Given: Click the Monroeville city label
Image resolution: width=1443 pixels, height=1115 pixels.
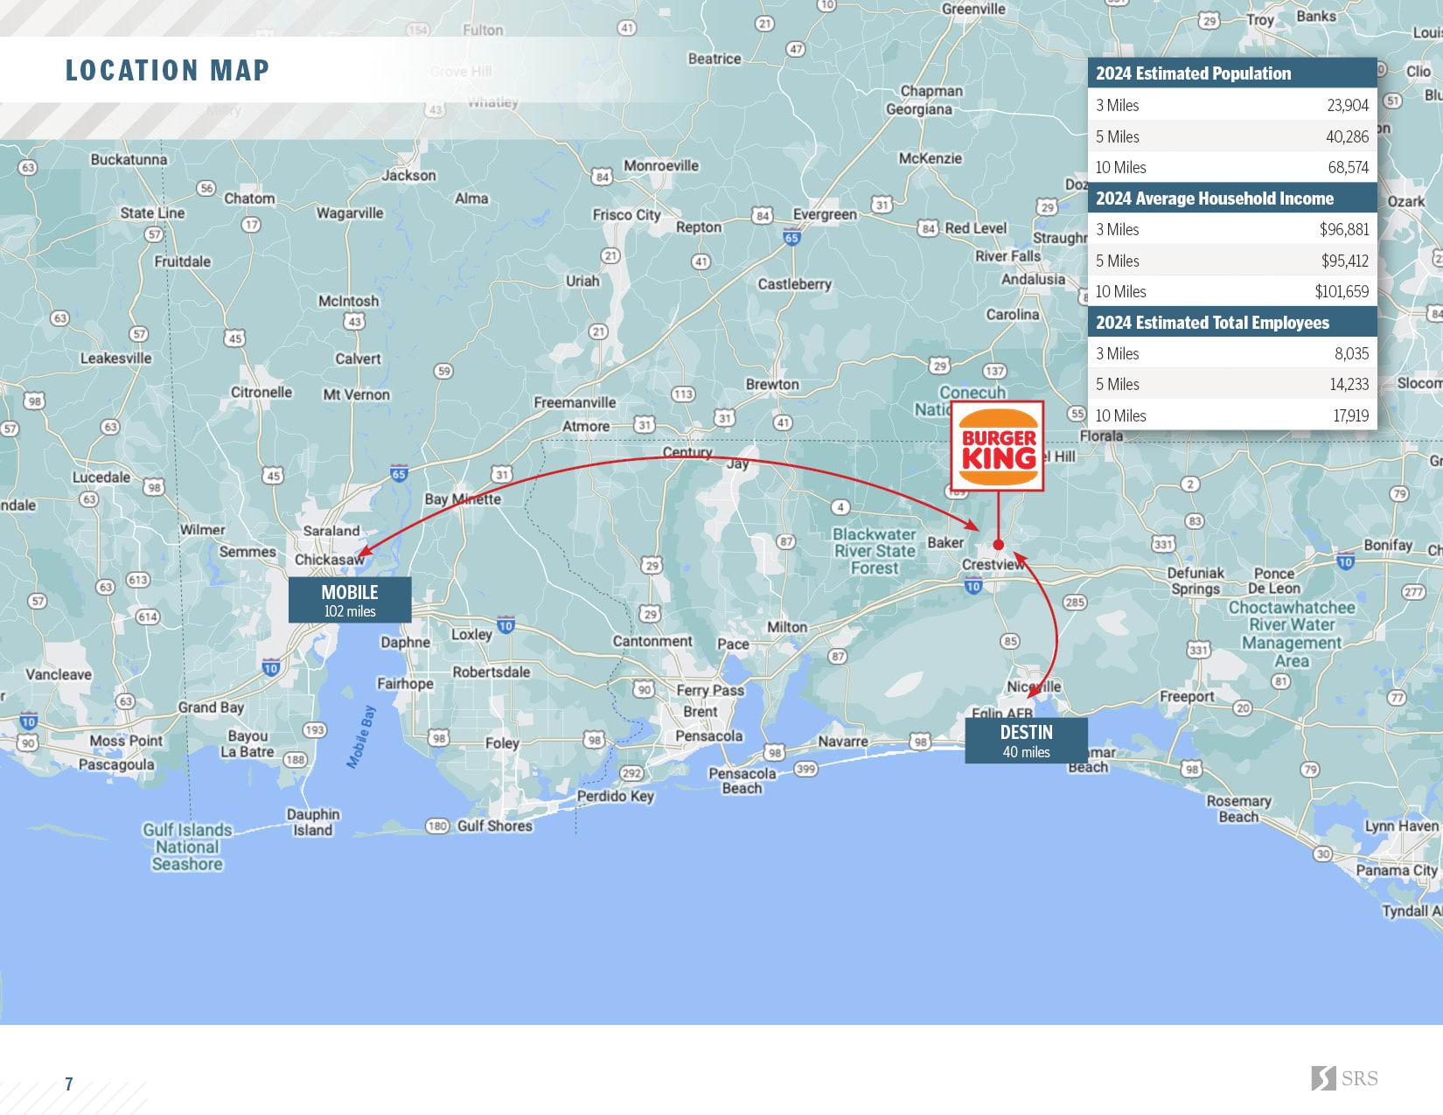Looking at the screenshot, I should point(661,165).
